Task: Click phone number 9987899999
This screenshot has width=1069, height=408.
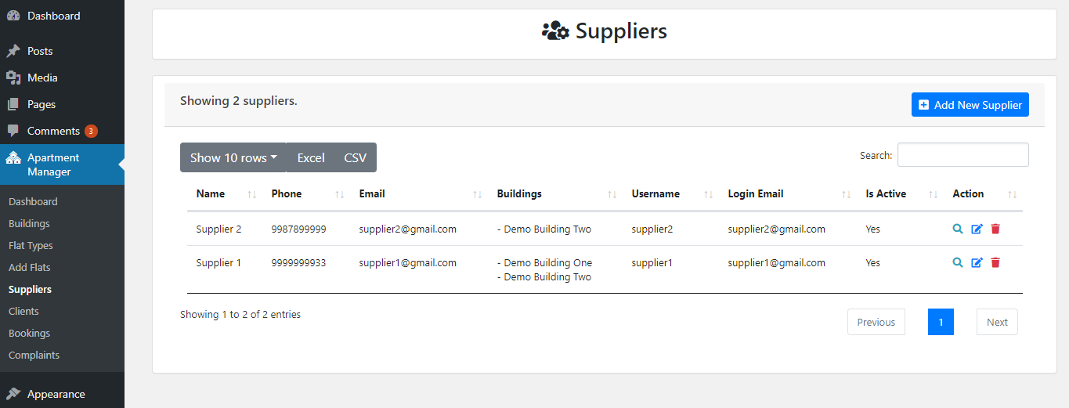Action: pyautogui.click(x=299, y=229)
